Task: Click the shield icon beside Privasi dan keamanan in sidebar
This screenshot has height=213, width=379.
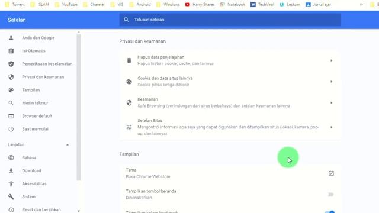Action: [11, 77]
